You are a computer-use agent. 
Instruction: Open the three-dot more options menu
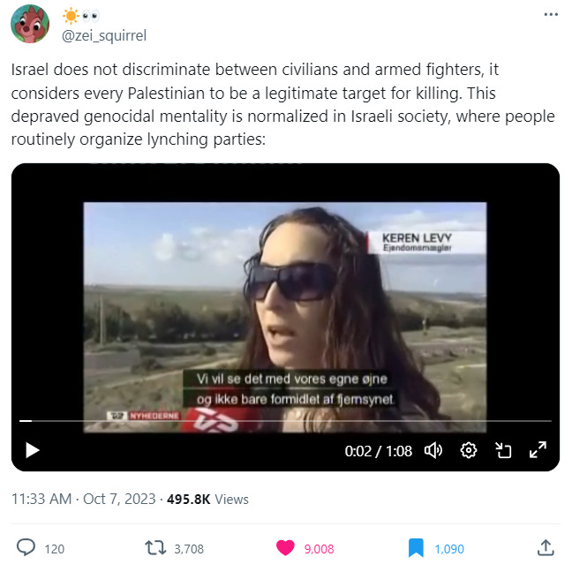pyautogui.click(x=551, y=15)
